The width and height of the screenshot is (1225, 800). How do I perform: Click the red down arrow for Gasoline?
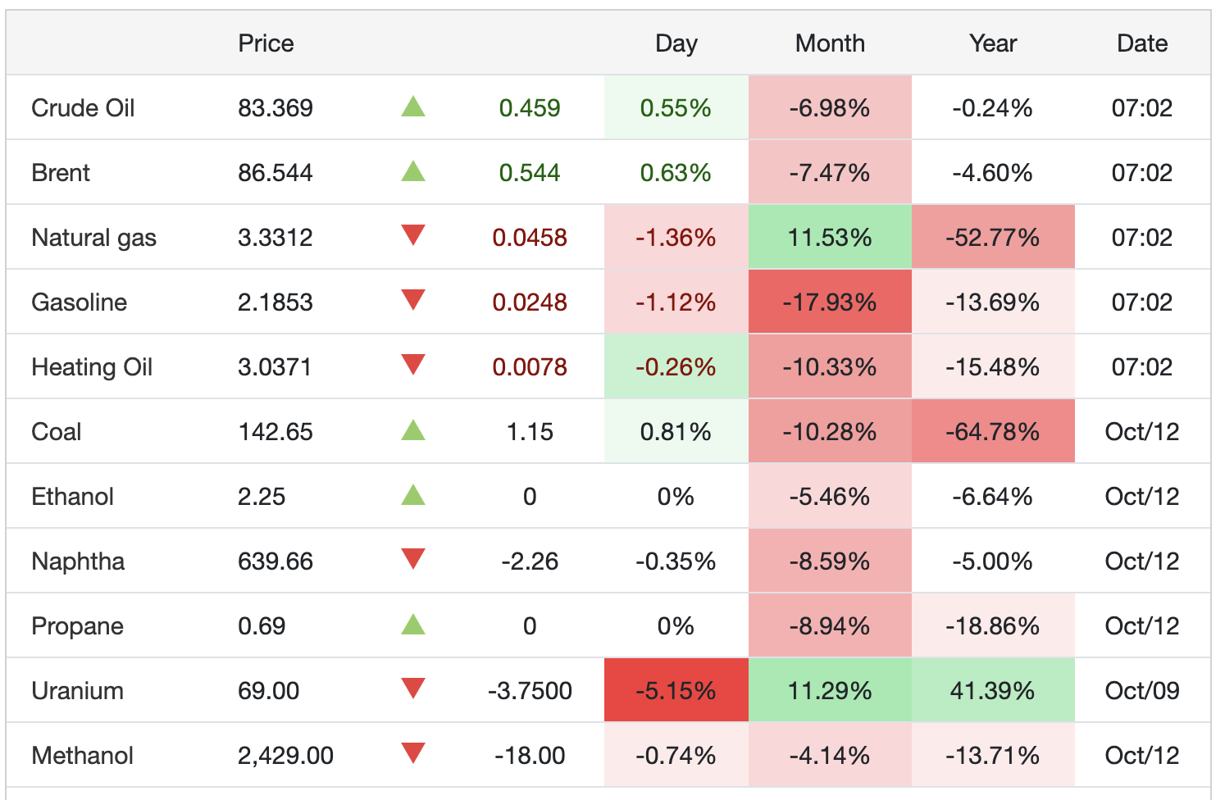pyautogui.click(x=413, y=301)
